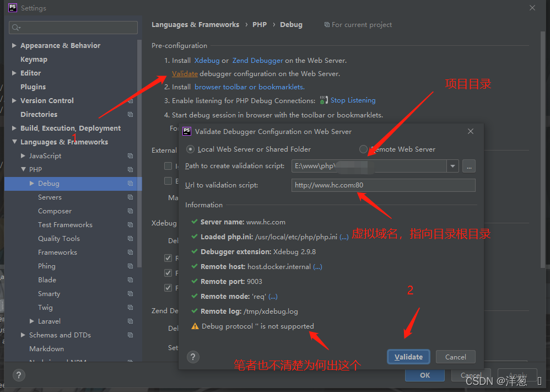Click the Url to validation script field
Image resolution: width=550 pixels, height=392 pixels.
(x=384, y=185)
